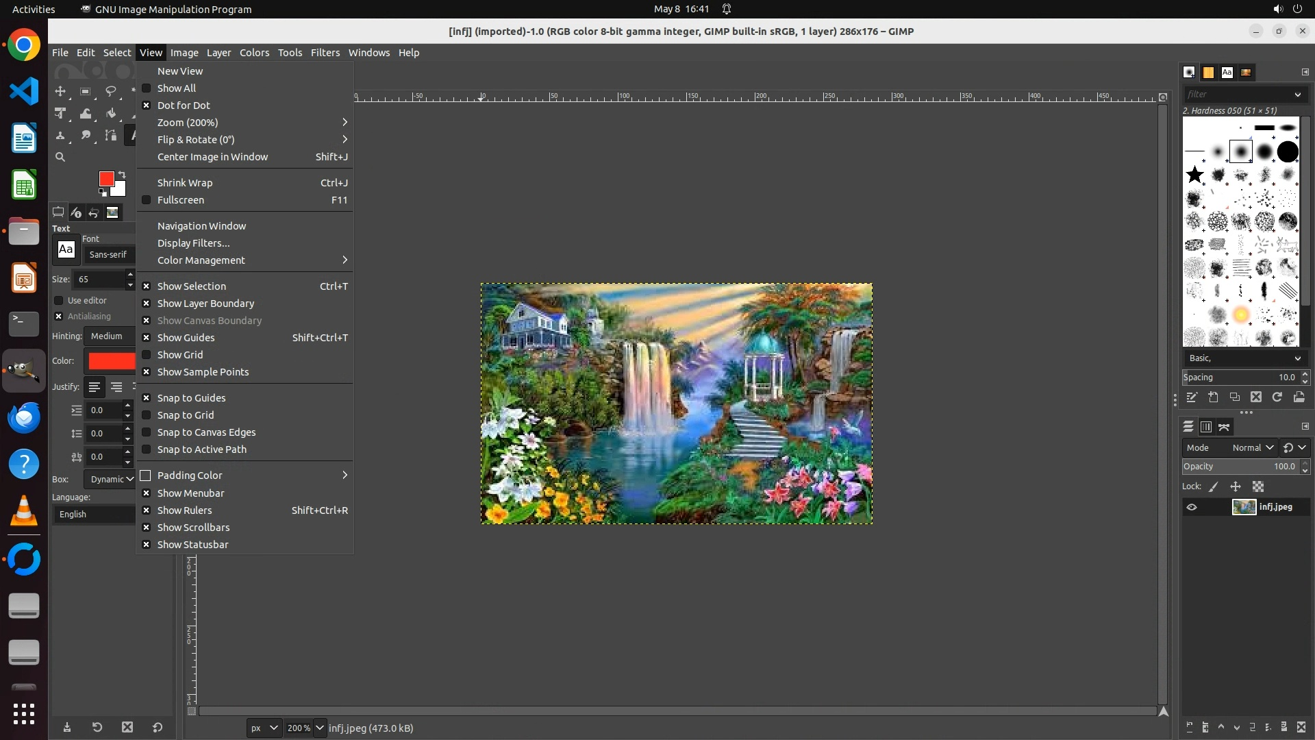The width and height of the screenshot is (1315, 740).
Task: Open the zoom percentage dropdown in statusbar
Action: tap(319, 728)
